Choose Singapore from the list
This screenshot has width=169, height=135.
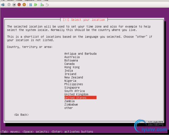pyautogui.click(x=72, y=88)
